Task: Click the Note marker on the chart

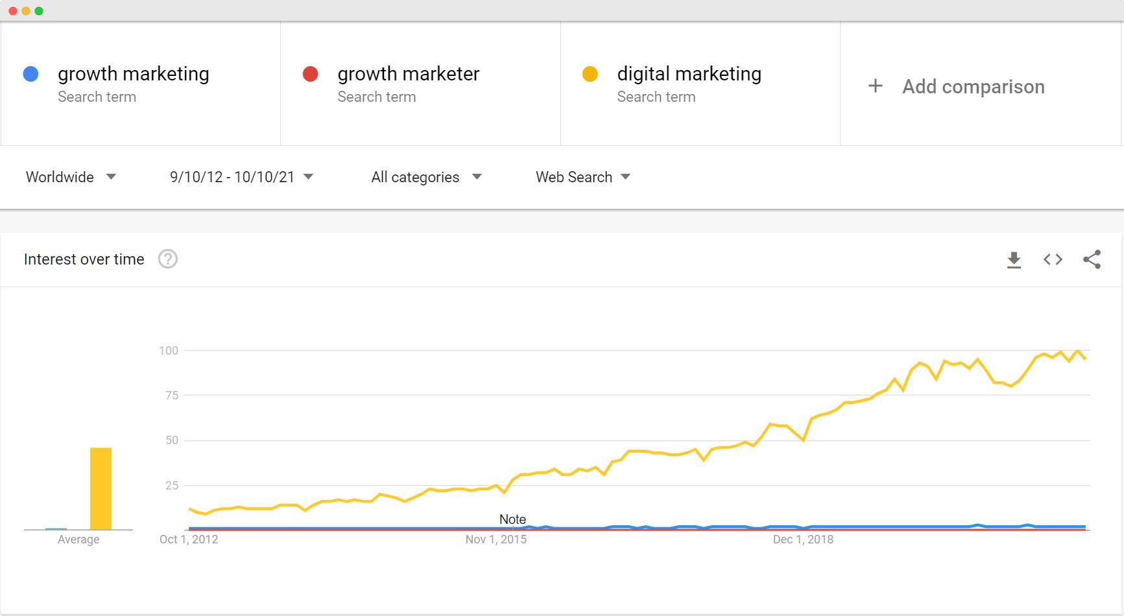Action: point(512,519)
